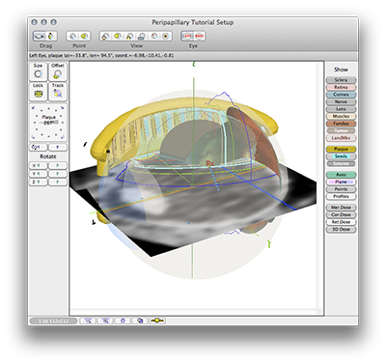Select the Left eye button

[187, 36]
